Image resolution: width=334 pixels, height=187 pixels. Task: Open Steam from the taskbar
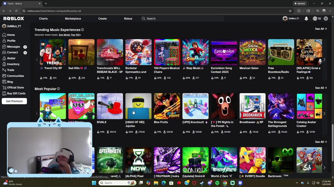202,183
